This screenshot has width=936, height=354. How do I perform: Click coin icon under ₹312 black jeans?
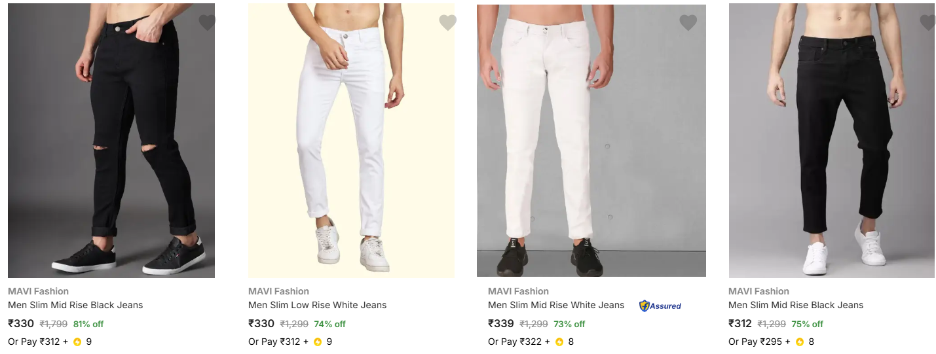click(x=800, y=342)
